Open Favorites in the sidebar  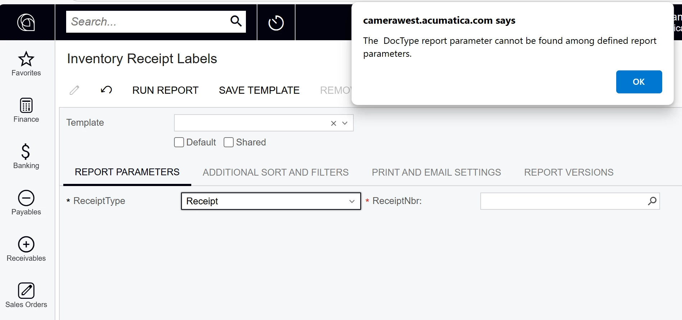click(26, 64)
